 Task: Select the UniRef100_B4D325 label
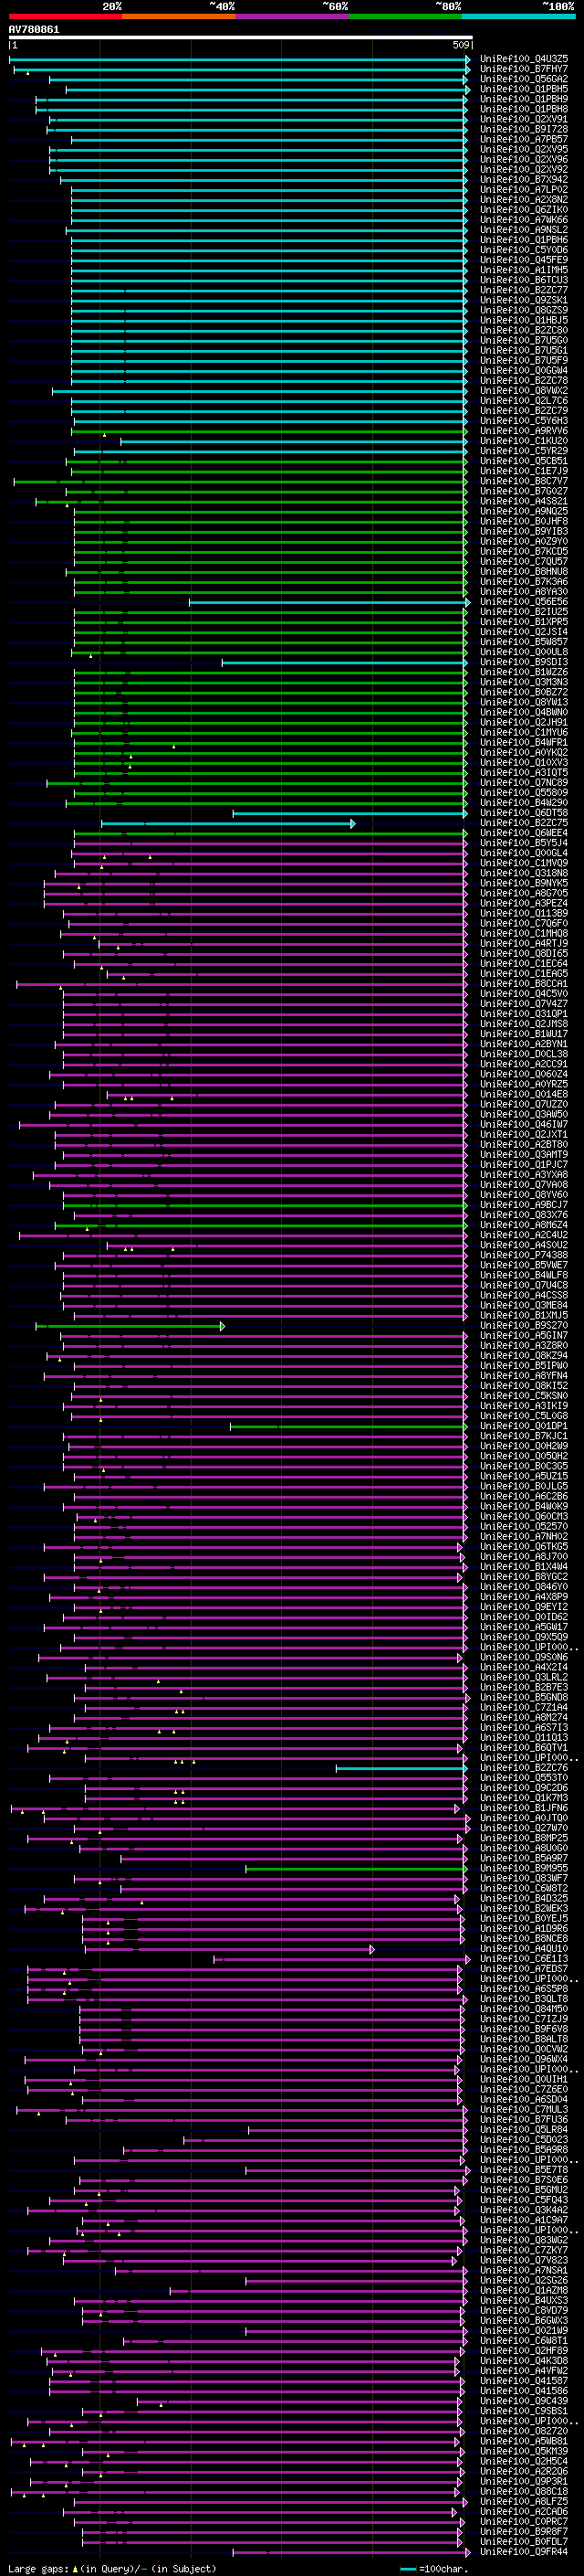[x=524, y=1899]
